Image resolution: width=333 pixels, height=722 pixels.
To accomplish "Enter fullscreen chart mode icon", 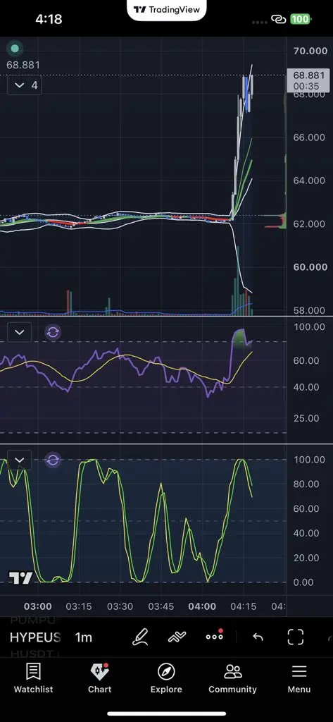I will (x=295, y=637).
